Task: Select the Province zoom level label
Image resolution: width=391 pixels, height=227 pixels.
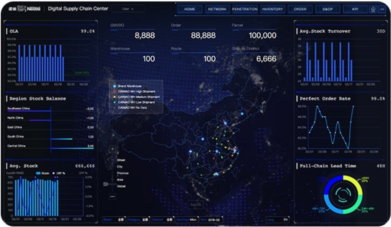Action: pyautogui.click(x=123, y=173)
